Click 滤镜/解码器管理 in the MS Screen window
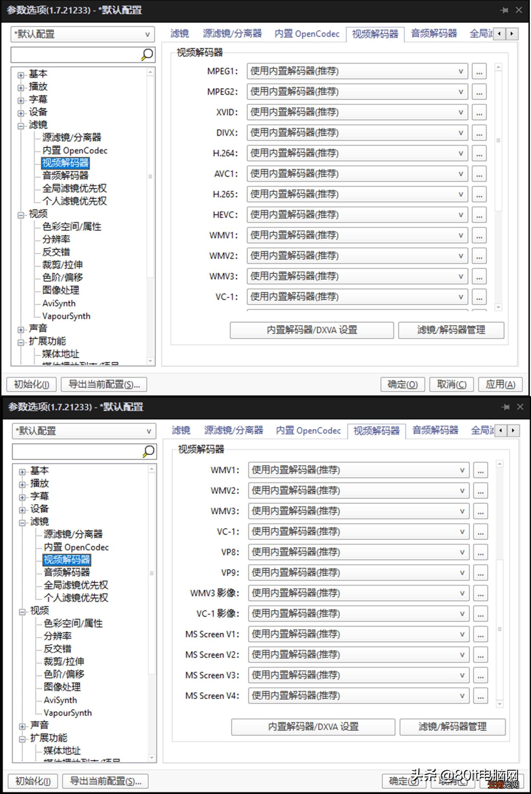 [453, 727]
